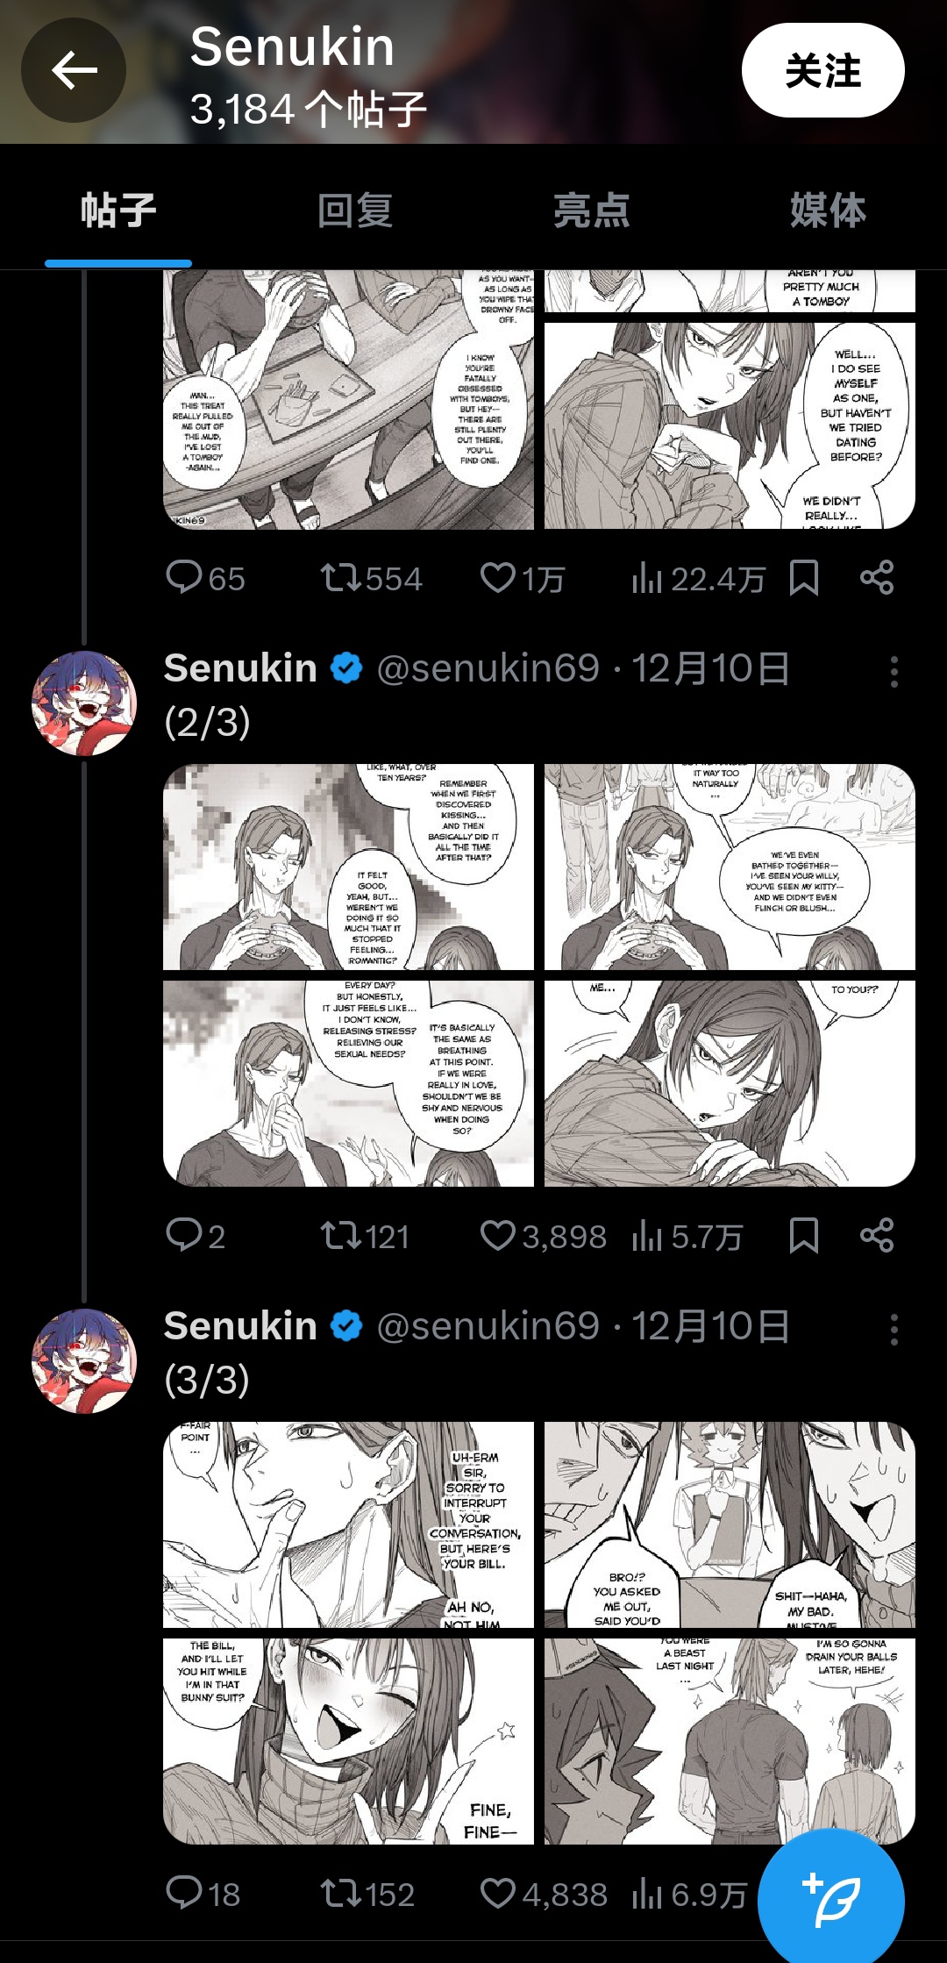Viewport: 947px width, 1963px height.
Task: Tap the back arrow button
Action: click(74, 70)
